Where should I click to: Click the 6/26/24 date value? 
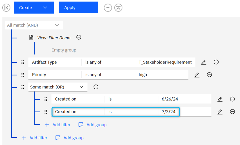click(185, 99)
